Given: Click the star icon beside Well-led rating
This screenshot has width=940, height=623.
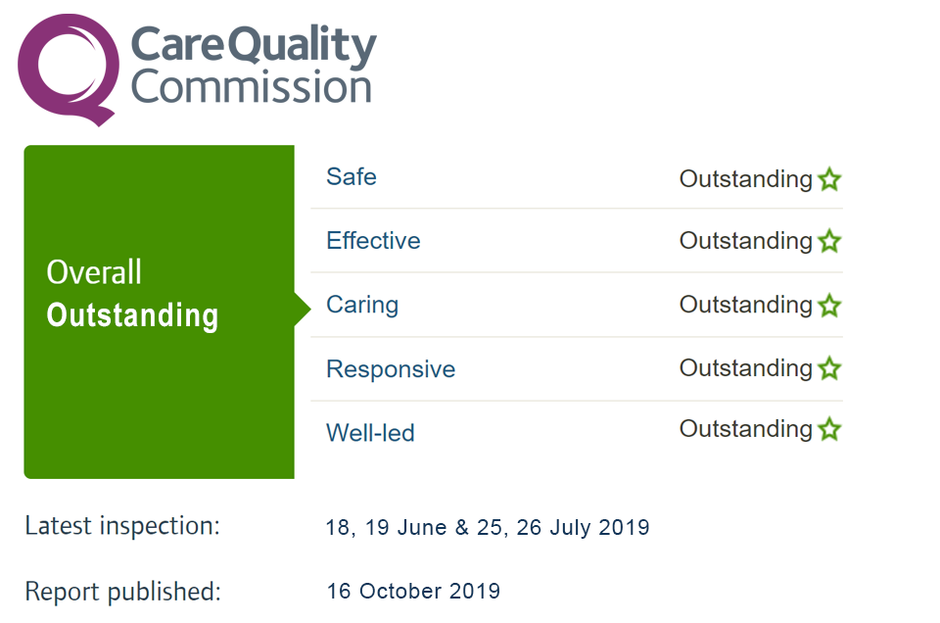Looking at the screenshot, I should [829, 429].
